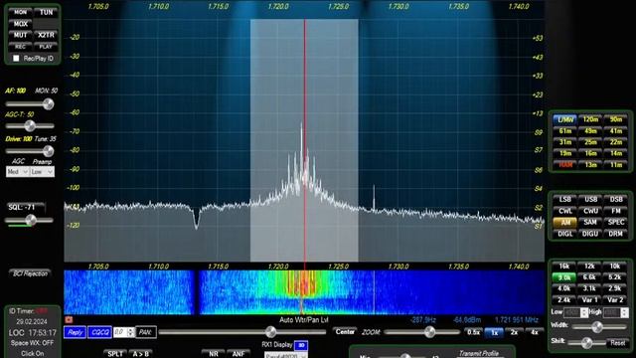Switch to SAM mode

[590, 223]
